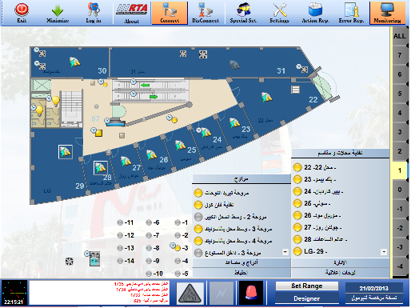The height and width of the screenshot is (308, 411).
Task: Expand the dropdown arrow in fans list
Action: pyautogui.click(x=285, y=252)
